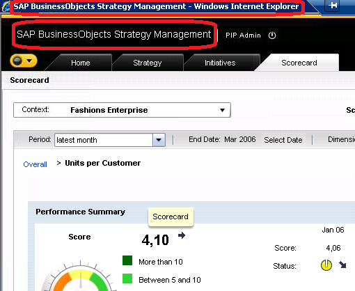Click the light green Between 5 and 10 swatch
This screenshot has height=291, width=355.
click(127, 278)
